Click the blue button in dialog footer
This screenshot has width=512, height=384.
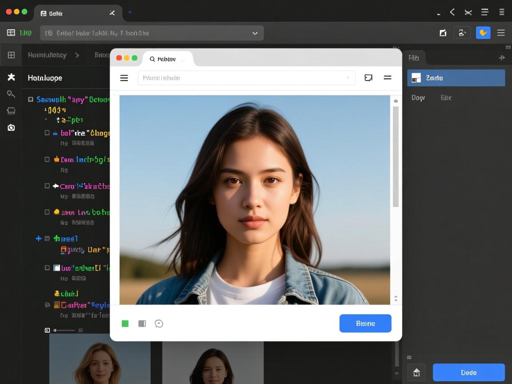[x=365, y=324]
